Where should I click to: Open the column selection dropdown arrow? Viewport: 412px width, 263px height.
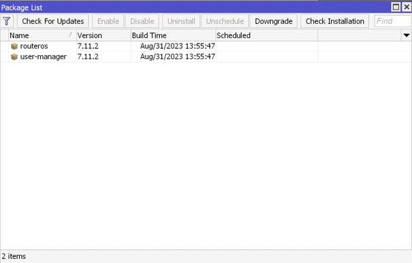tap(406, 35)
